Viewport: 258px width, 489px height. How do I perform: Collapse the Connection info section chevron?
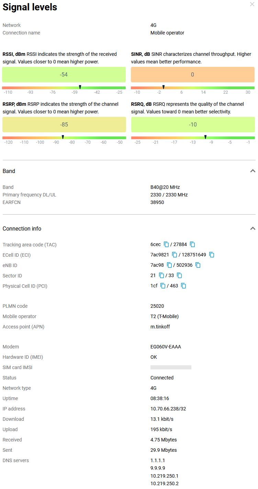253,228
